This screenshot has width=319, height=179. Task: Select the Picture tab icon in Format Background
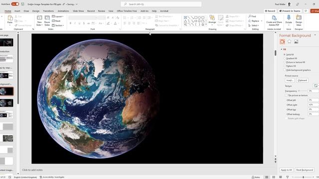coord(296,42)
